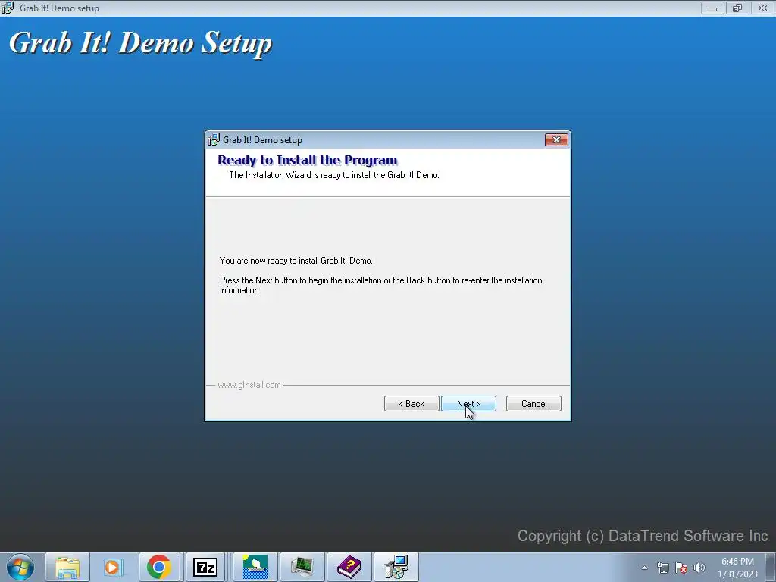Viewport: 776px width, 582px height.
Task: Open the green ship app on taskbar
Action: coord(255,567)
